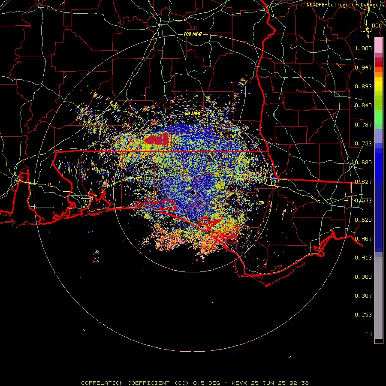Pick the bright green swatch on color bar
Viewport: 386px width, 386px height.
(379, 117)
